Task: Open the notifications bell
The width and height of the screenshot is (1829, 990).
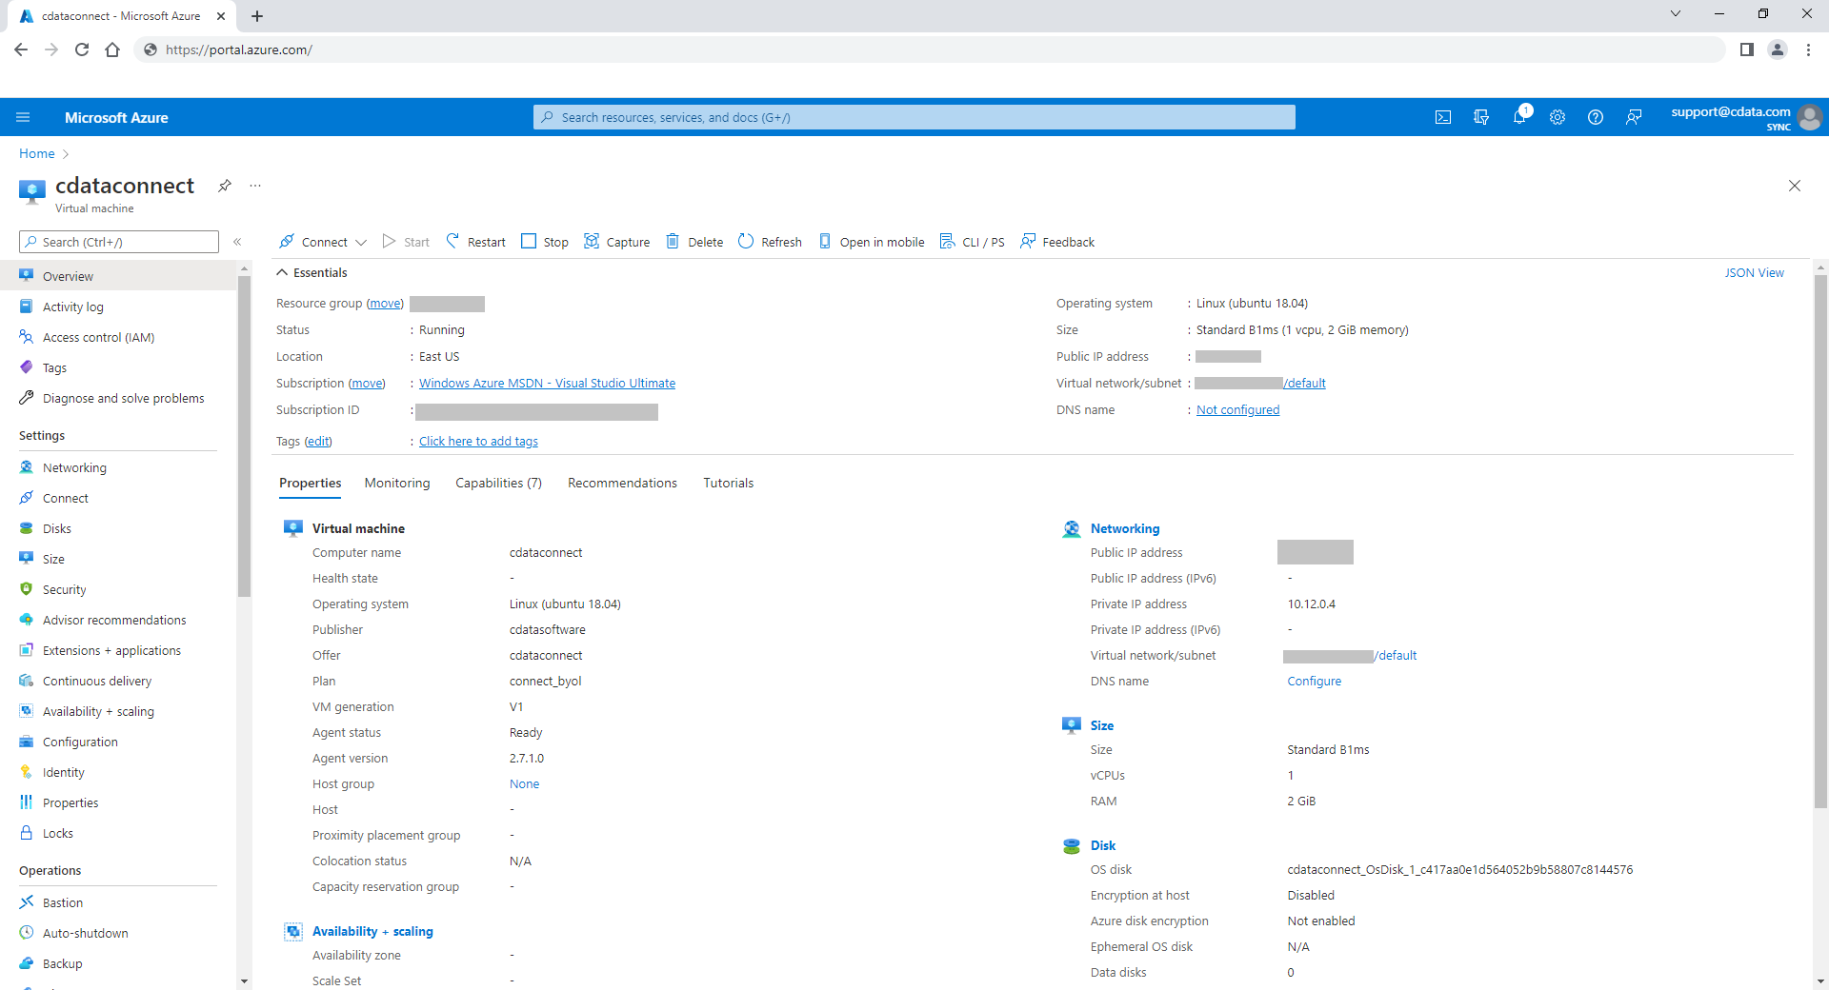Action: (x=1519, y=117)
